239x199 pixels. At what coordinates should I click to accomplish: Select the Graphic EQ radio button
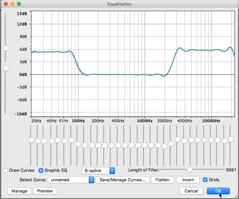41,170
